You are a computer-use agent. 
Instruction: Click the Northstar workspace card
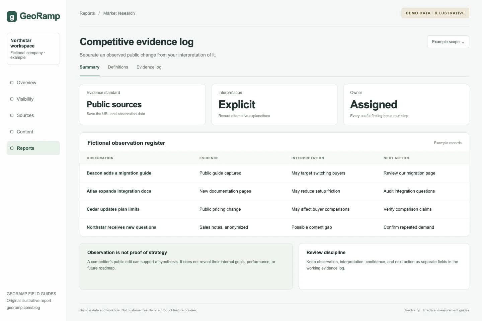tap(33, 49)
